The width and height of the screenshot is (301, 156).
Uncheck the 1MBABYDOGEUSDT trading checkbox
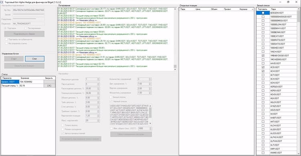click(x=263, y=56)
